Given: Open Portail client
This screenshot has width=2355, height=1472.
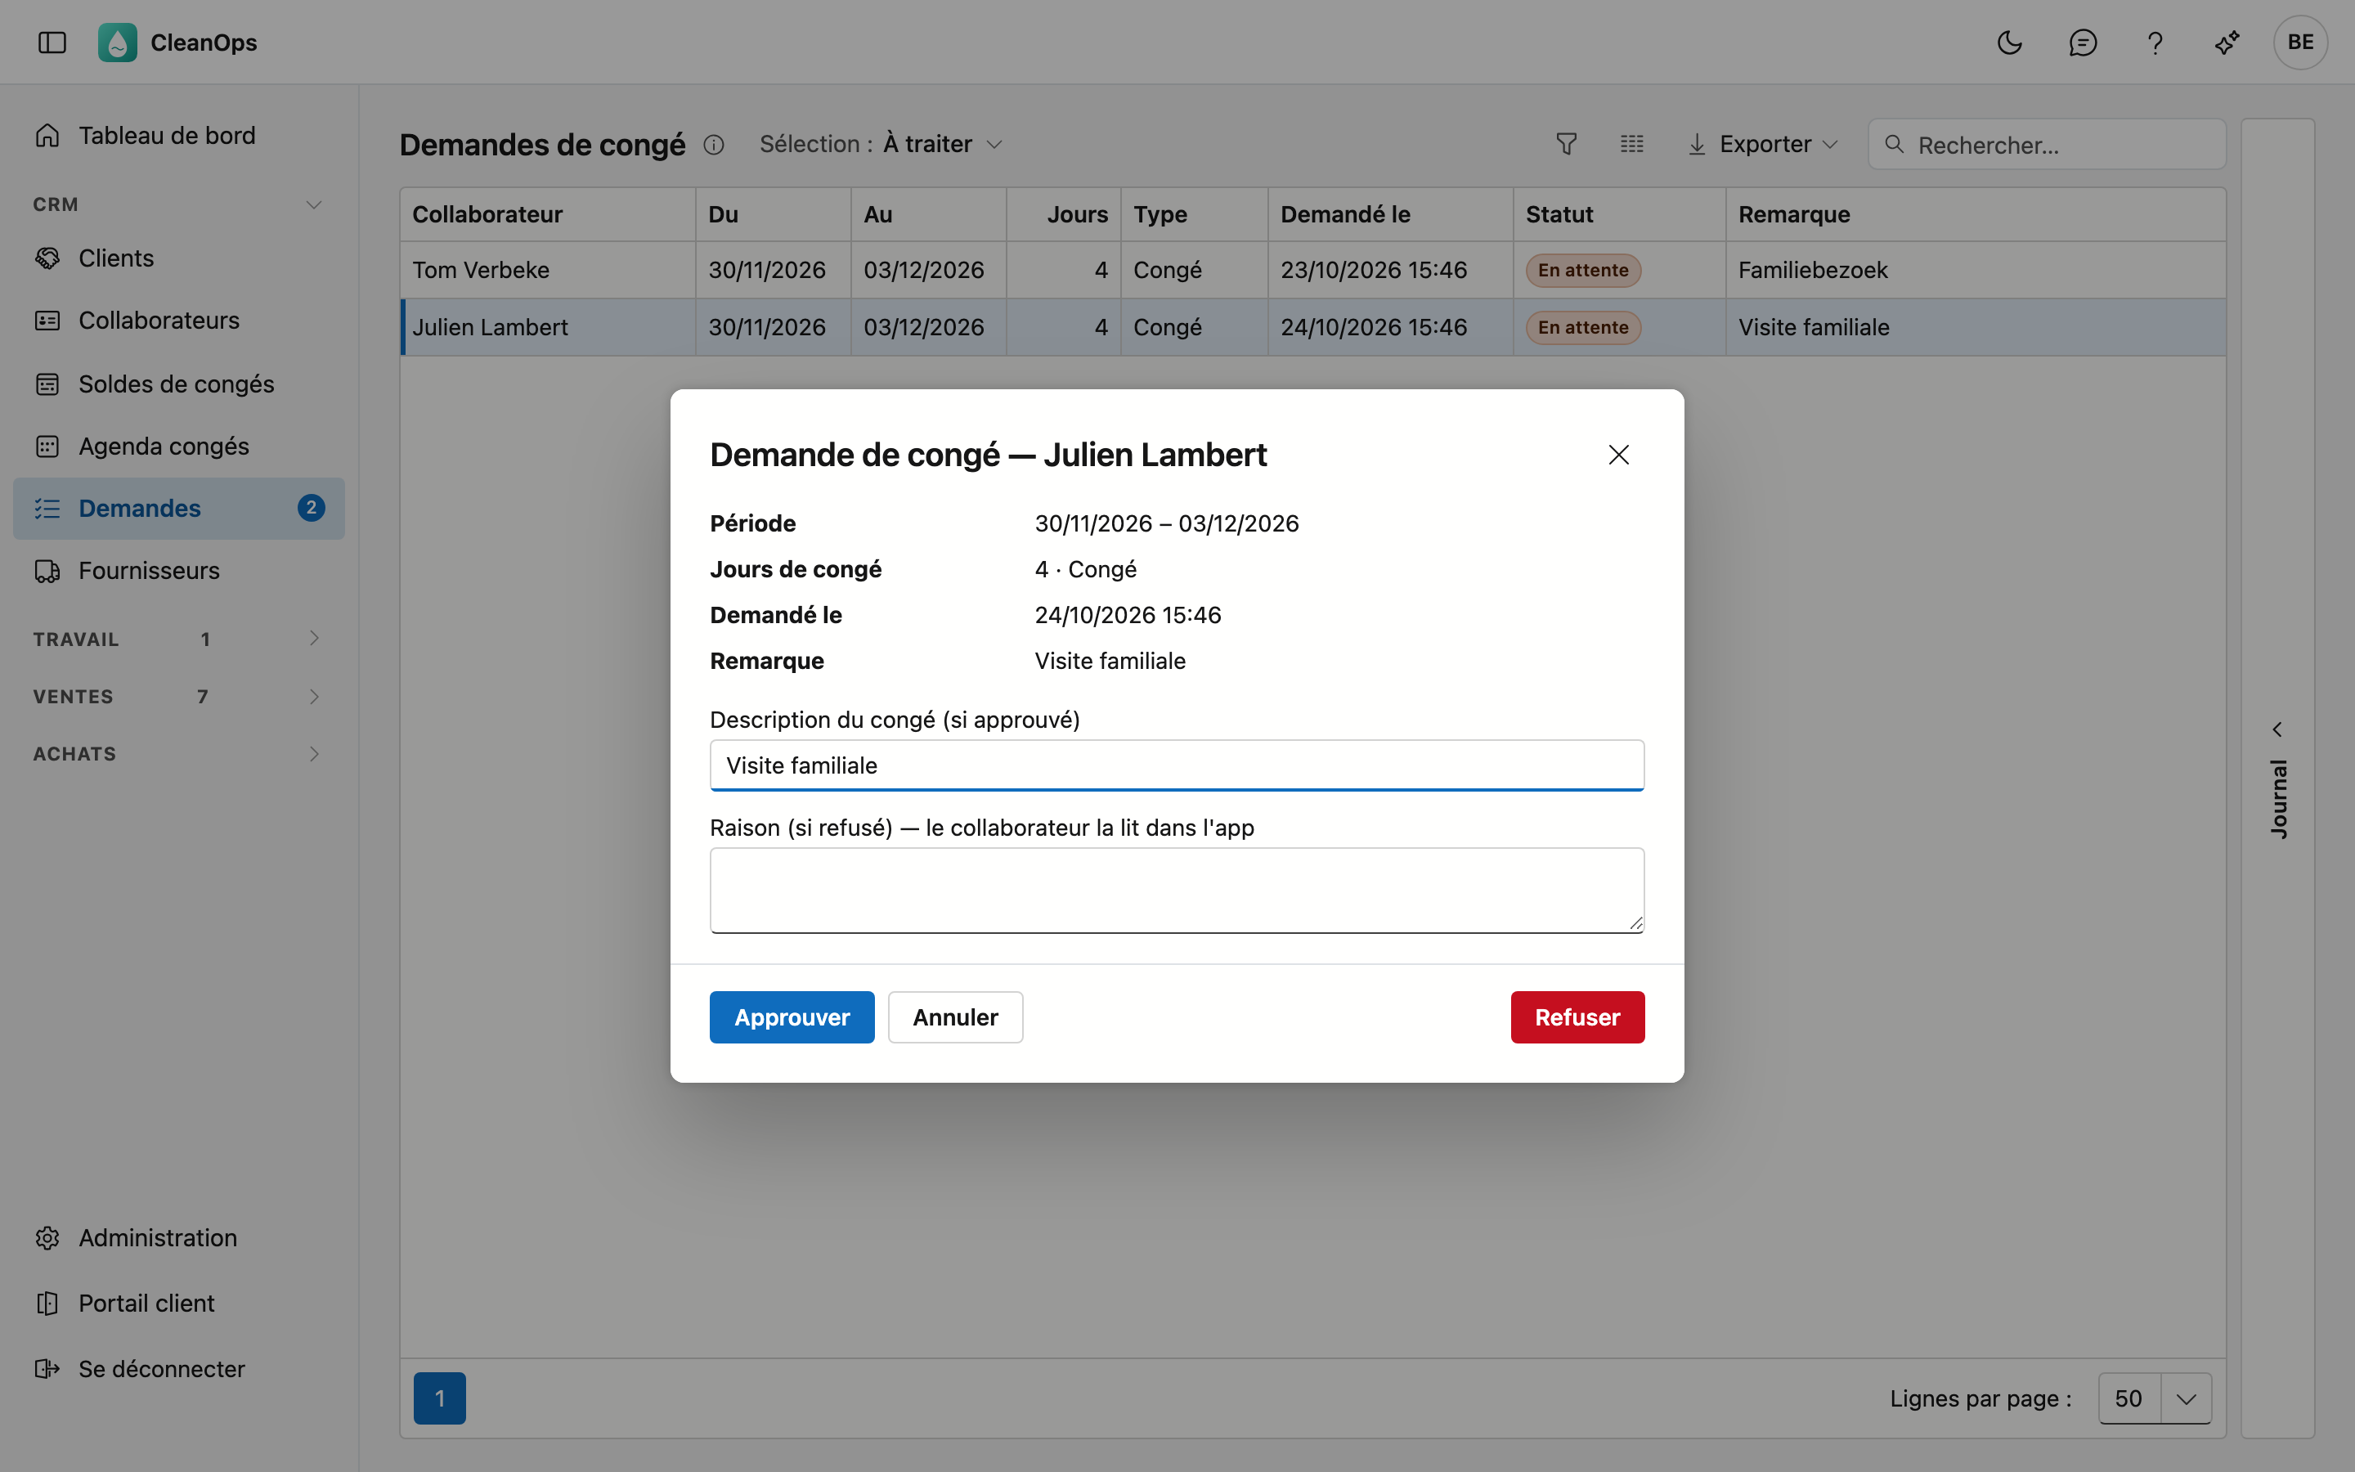Looking at the screenshot, I should [179, 1303].
